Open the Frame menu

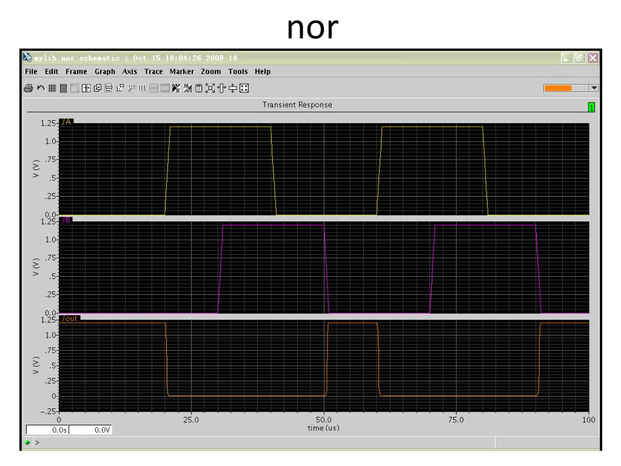pyautogui.click(x=76, y=72)
